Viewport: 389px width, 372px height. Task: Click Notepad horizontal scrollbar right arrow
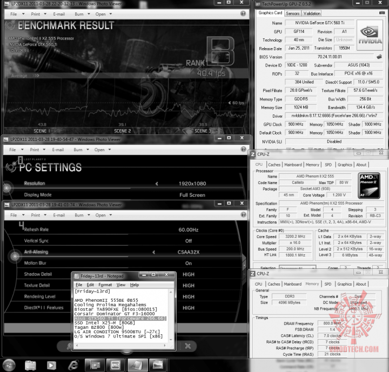[165, 345]
